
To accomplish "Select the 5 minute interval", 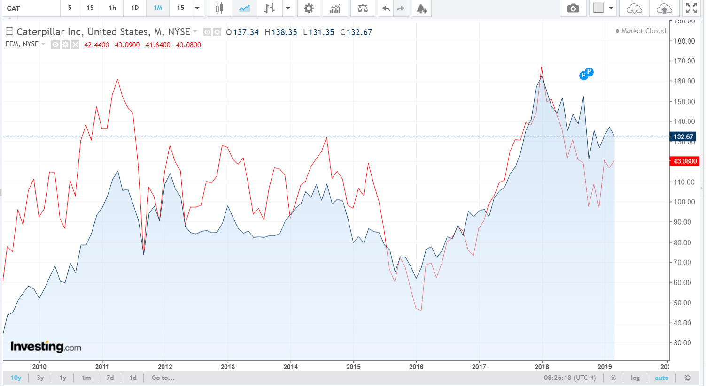I will tap(70, 8).
